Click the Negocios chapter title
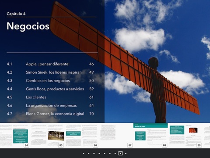 [28, 26]
